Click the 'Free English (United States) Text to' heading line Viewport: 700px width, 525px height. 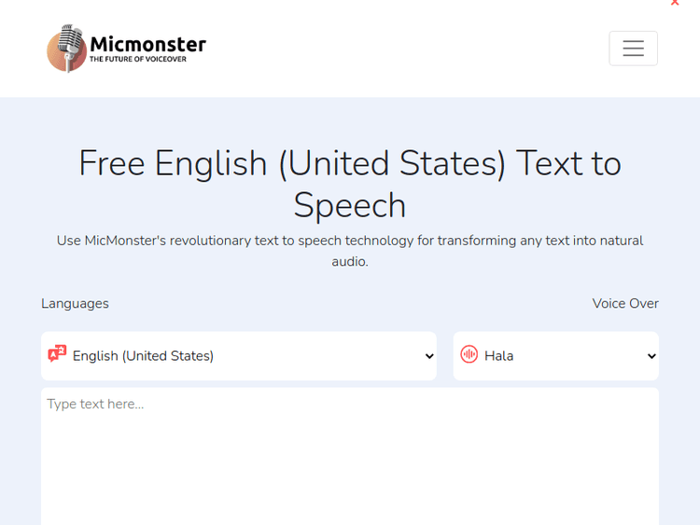click(350, 163)
